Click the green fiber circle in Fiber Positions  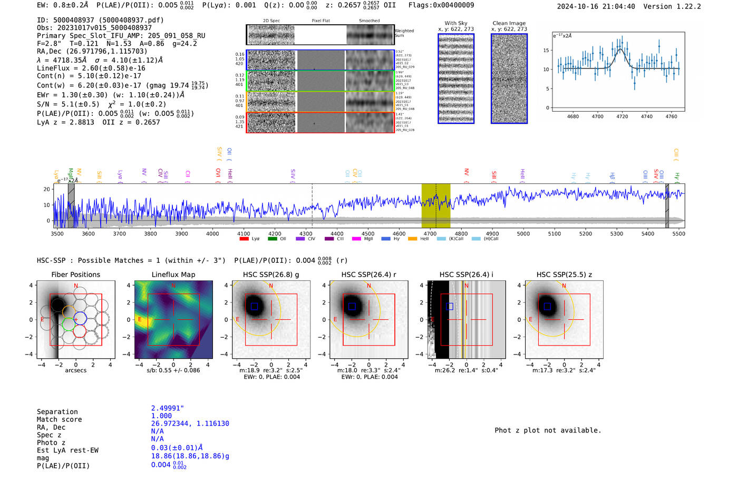(69, 324)
